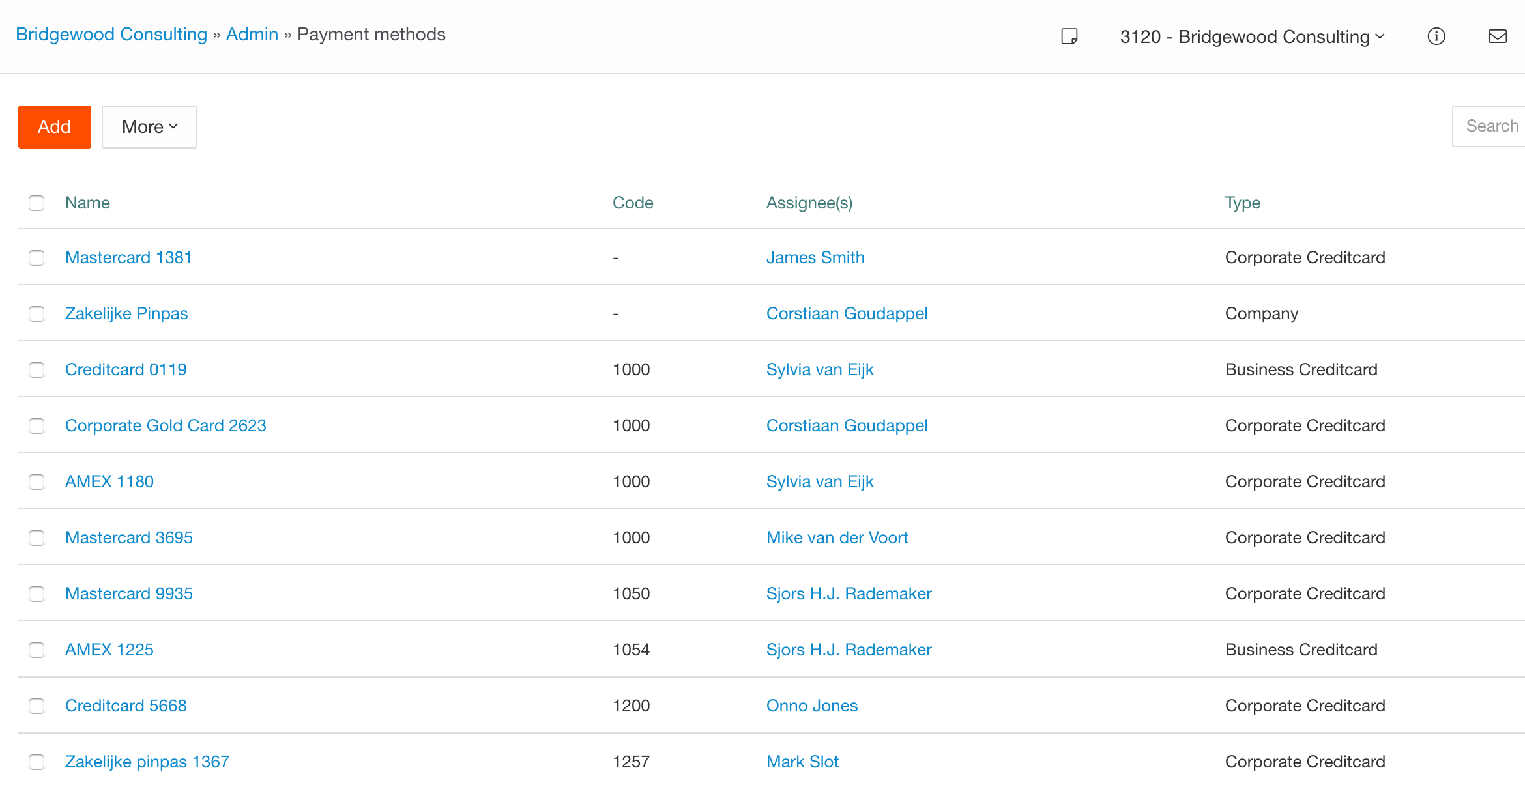
Task: Check the Zakelijke pinpas 1367 row checkbox
Action: [36, 762]
